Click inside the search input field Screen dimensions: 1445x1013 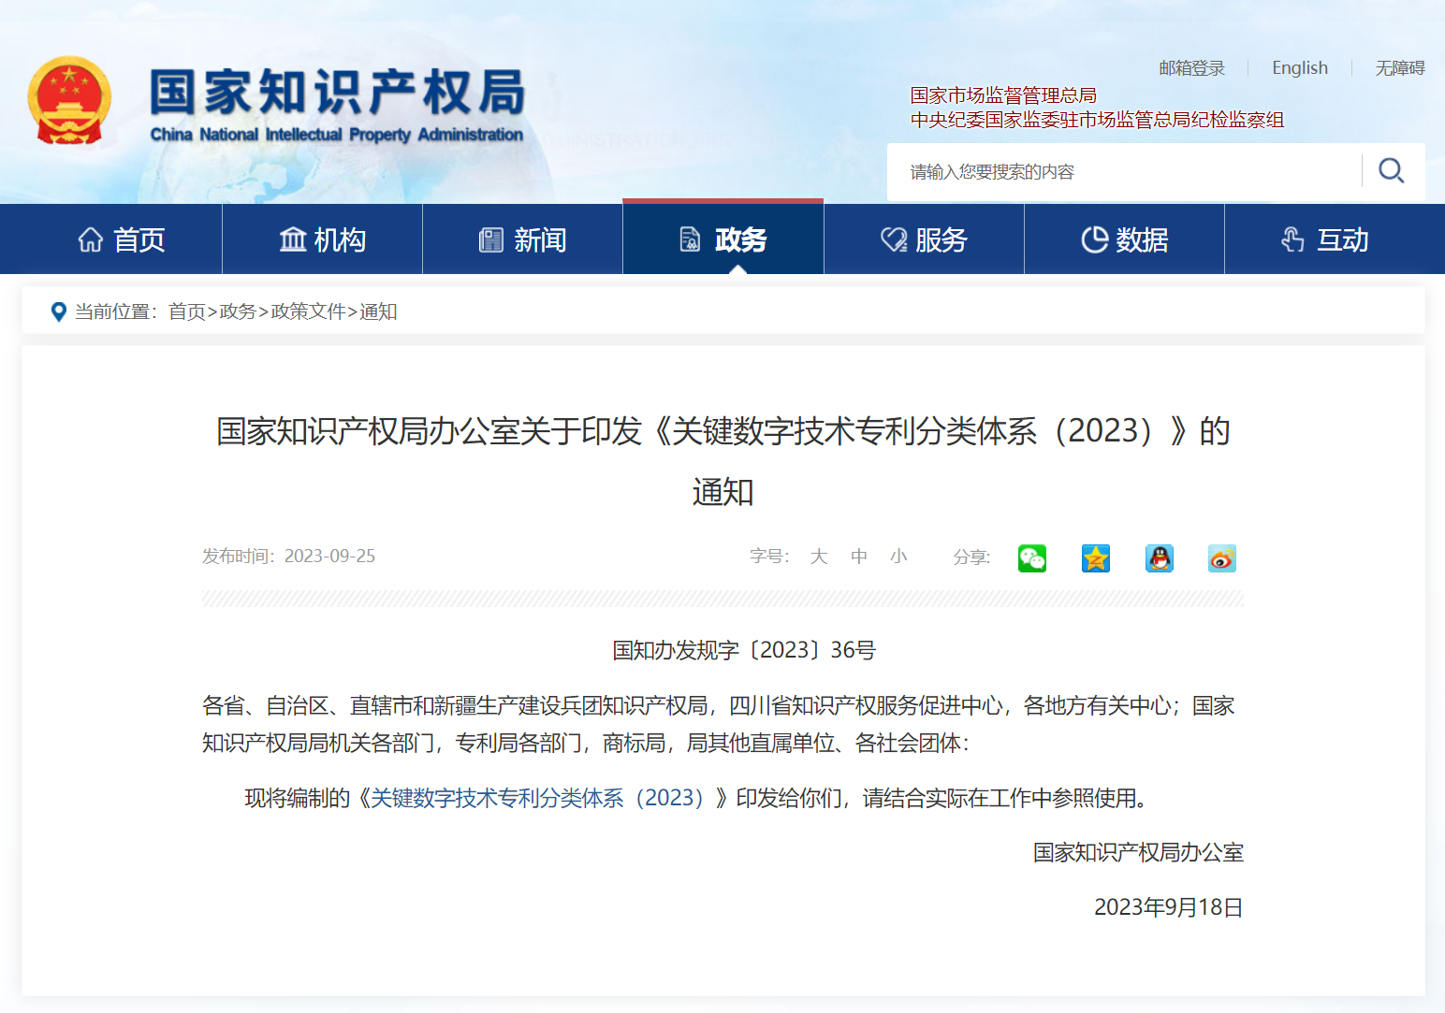1123,172
